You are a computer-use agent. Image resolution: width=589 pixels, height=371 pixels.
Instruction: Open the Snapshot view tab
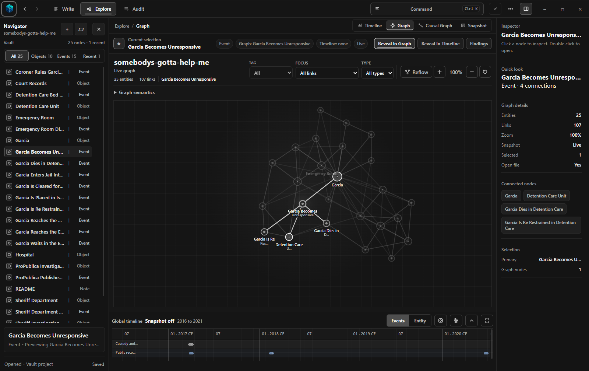tap(474, 26)
